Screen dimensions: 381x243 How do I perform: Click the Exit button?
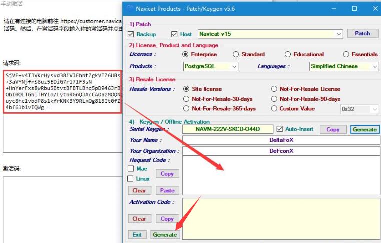[137, 234]
